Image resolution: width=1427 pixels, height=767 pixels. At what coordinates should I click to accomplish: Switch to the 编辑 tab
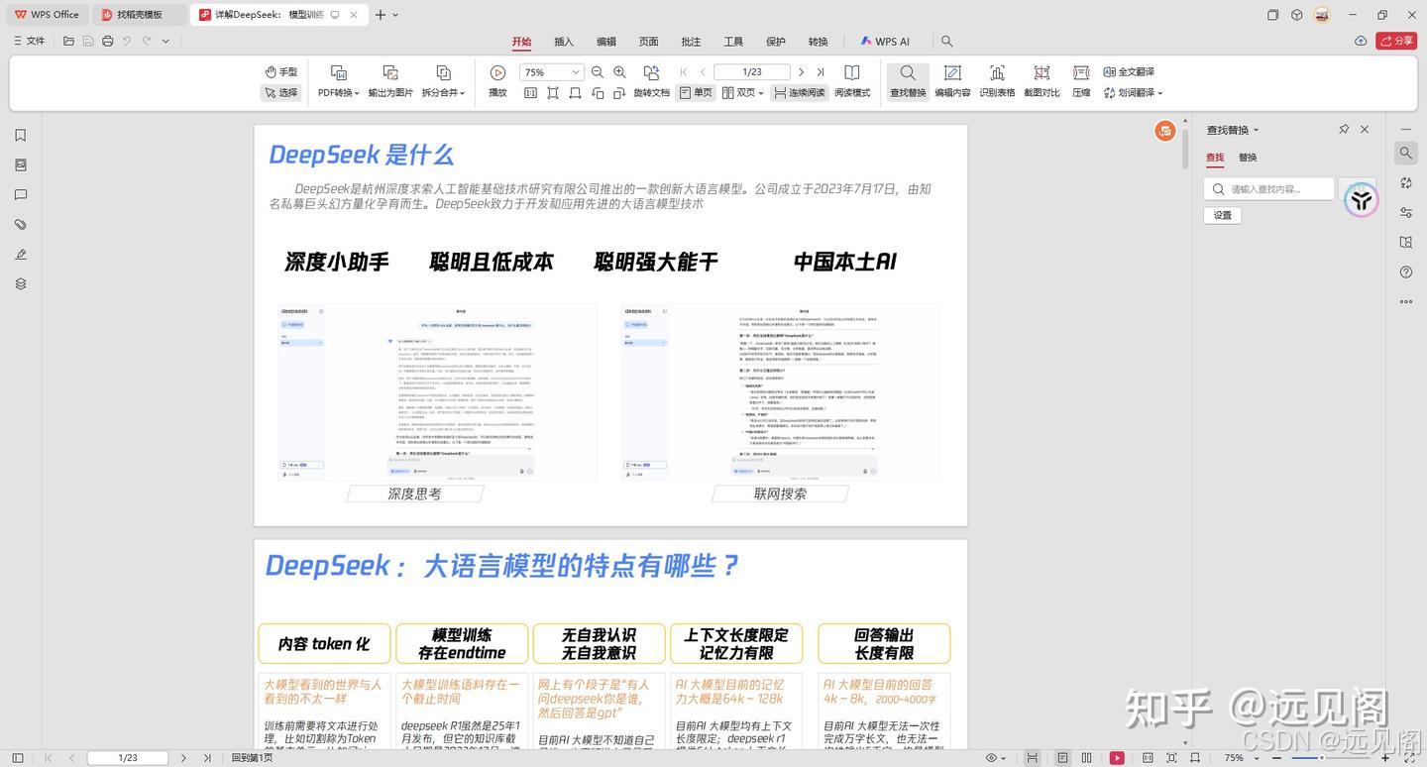tap(606, 42)
